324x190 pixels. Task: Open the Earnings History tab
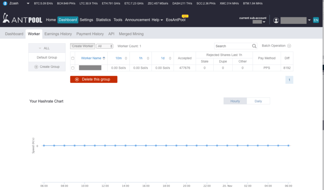click(x=58, y=34)
